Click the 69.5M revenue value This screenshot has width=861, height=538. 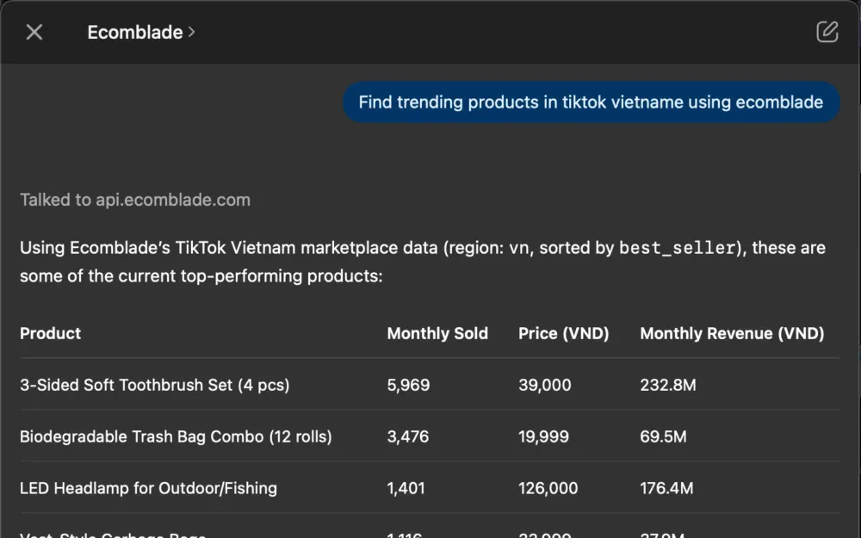tap(663, 436)
